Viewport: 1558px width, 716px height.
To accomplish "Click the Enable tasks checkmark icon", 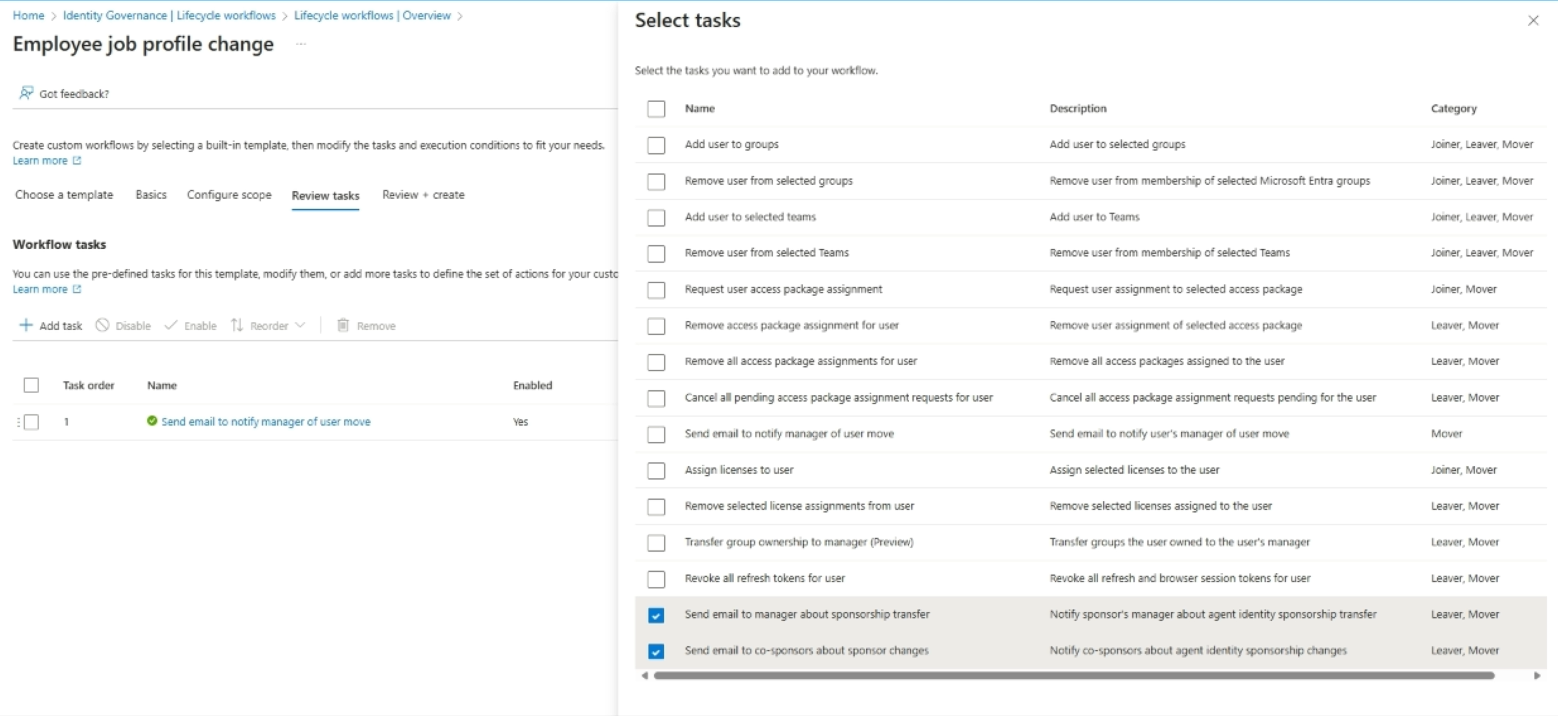I will 171,325.
